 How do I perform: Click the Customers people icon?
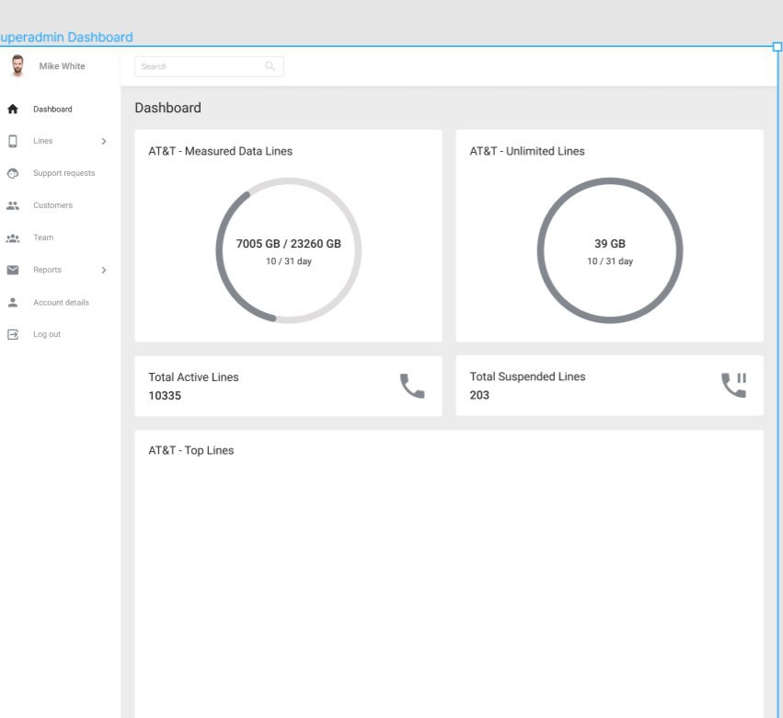click(x=13, y=205)
